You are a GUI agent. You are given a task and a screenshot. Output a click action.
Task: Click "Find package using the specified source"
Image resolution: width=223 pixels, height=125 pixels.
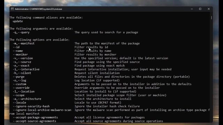tap(107, 62)
